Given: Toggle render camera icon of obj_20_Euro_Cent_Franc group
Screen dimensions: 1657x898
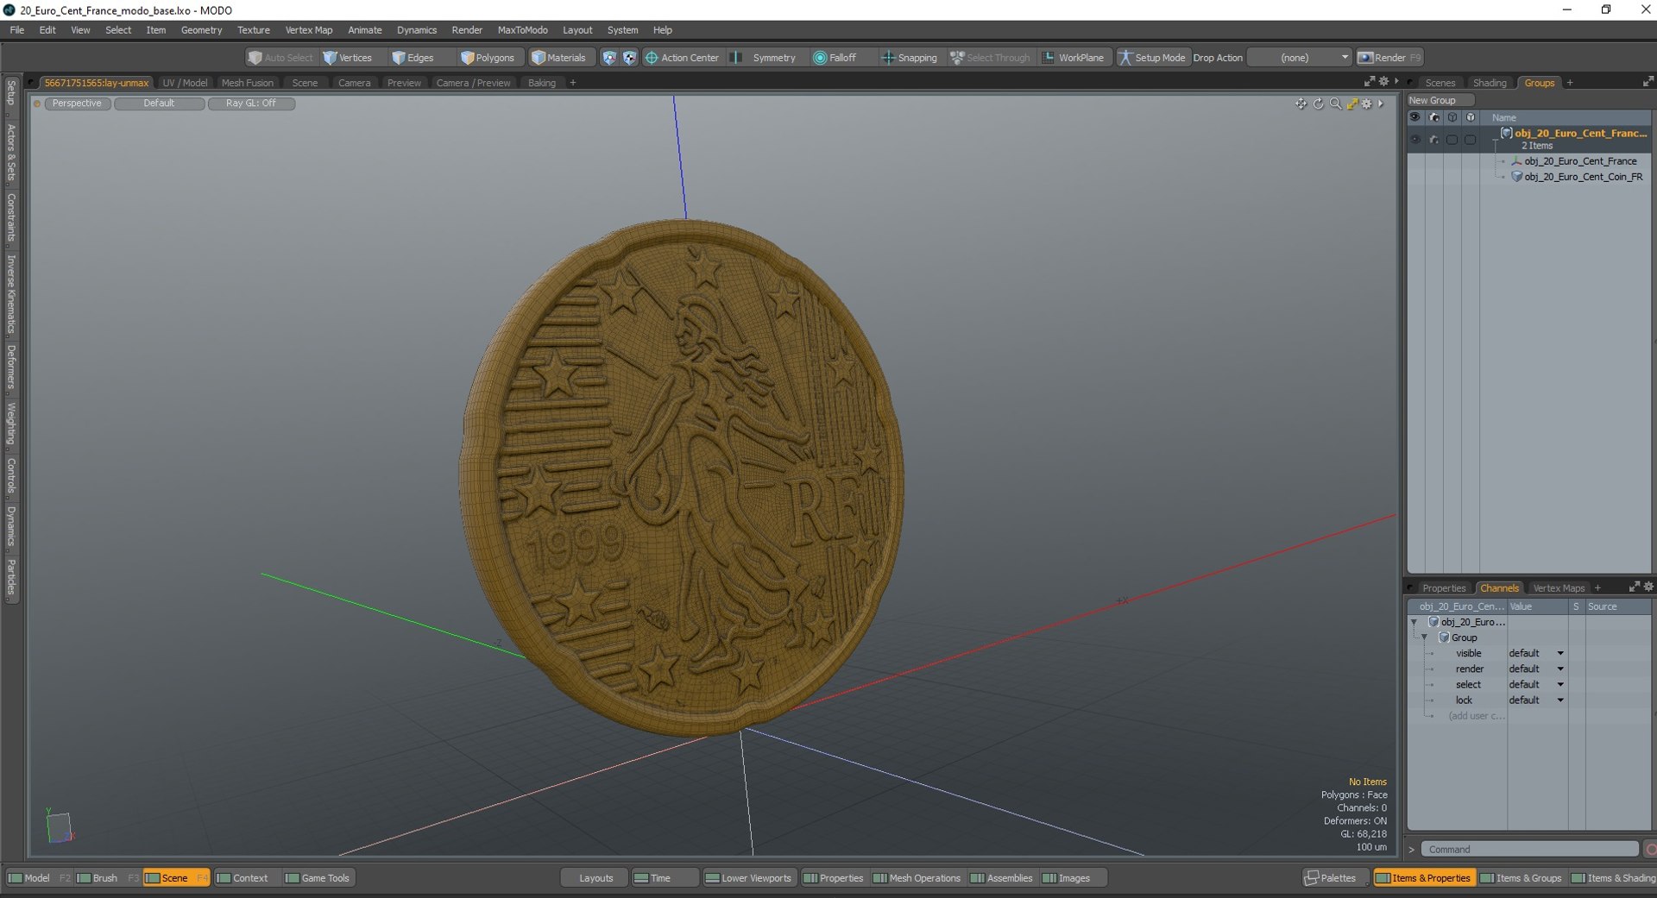Looking at the screenshot, I should coord(1433,139).
